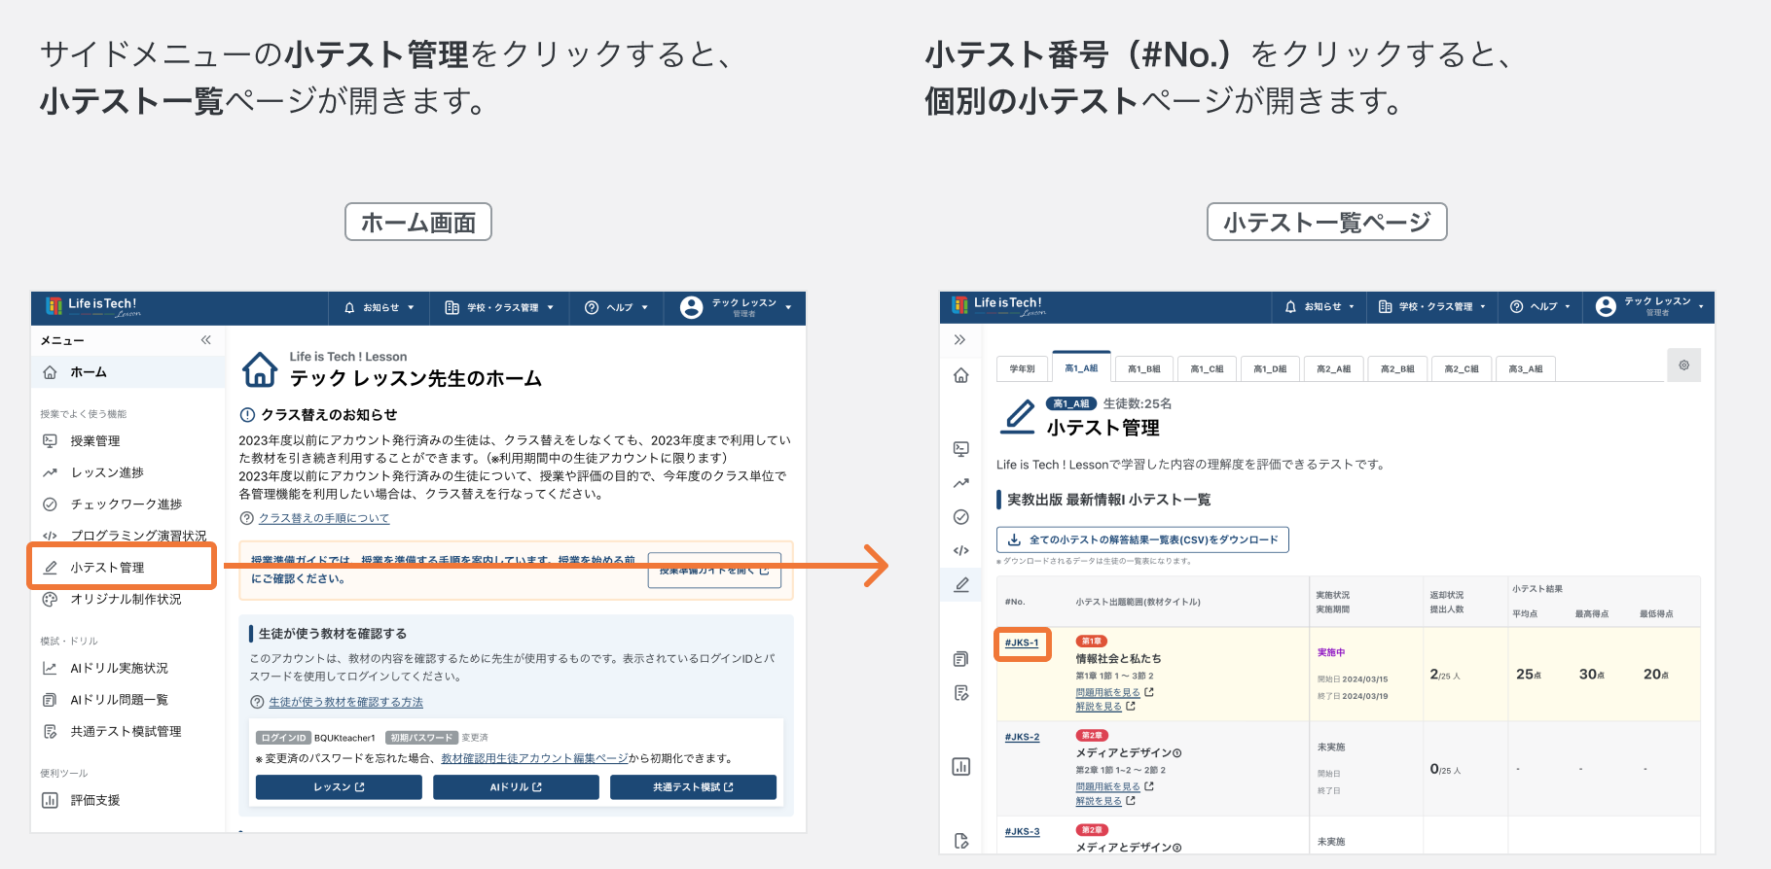Open the クラス替えの手順について link

pyautogui.click(x=323, y=518)
